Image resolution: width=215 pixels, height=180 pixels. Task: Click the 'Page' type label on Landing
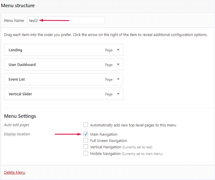[x=109, y=50]
